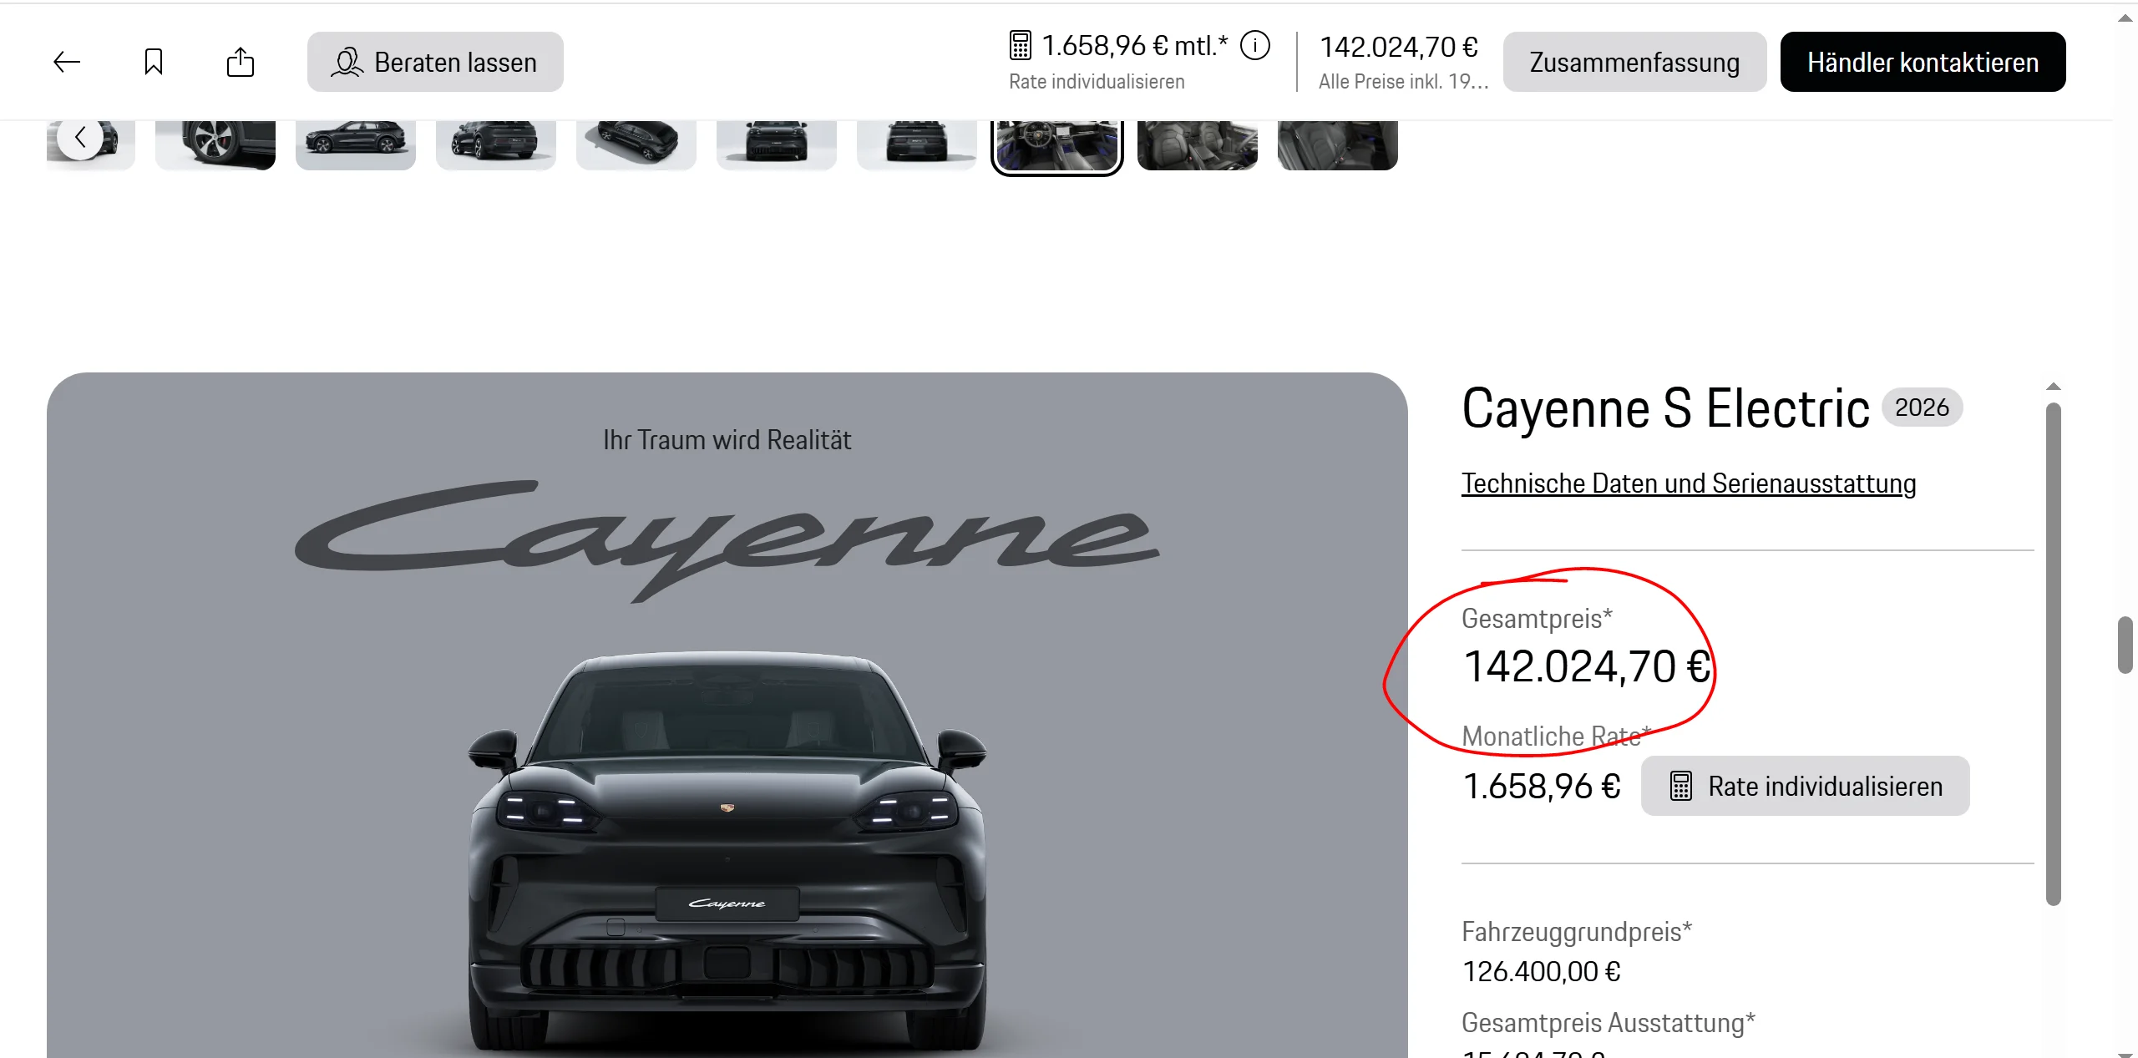
Task: Click the 2026 model year badge
Action: click(1922, 408)
